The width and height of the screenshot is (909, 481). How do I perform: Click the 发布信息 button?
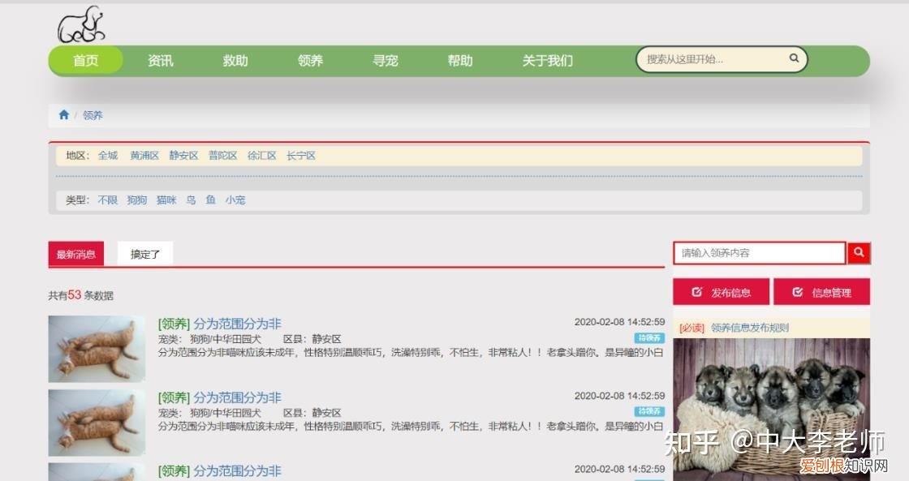pyautogui.click(x=722, y=291)
